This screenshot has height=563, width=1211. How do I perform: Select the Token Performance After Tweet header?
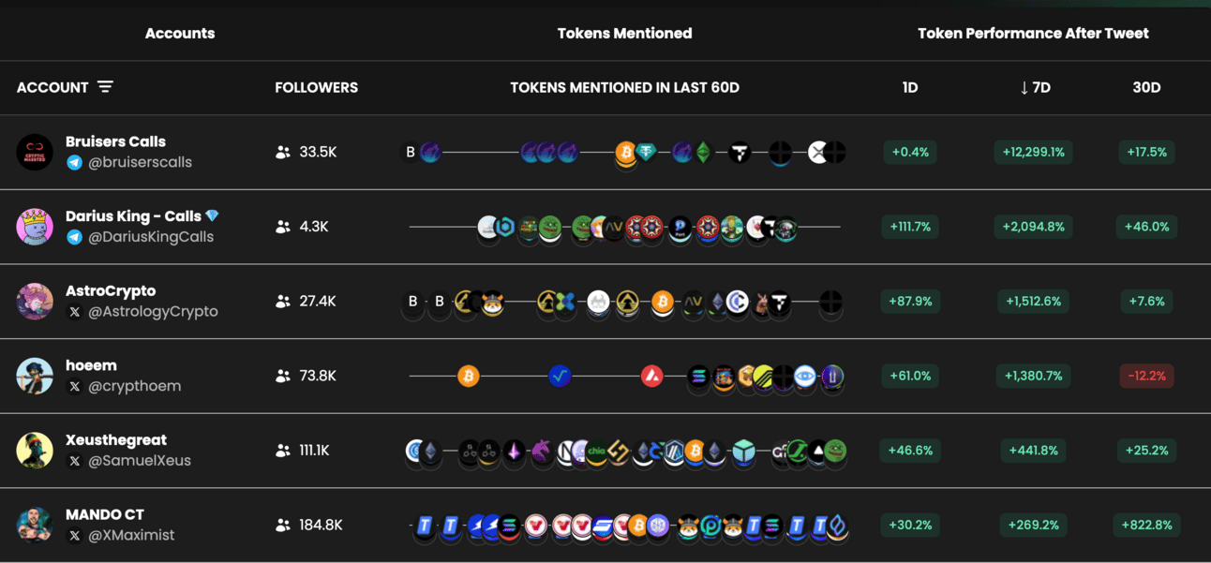click(1033, 33)
